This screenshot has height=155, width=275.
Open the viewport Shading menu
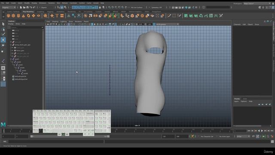point(55,22)
